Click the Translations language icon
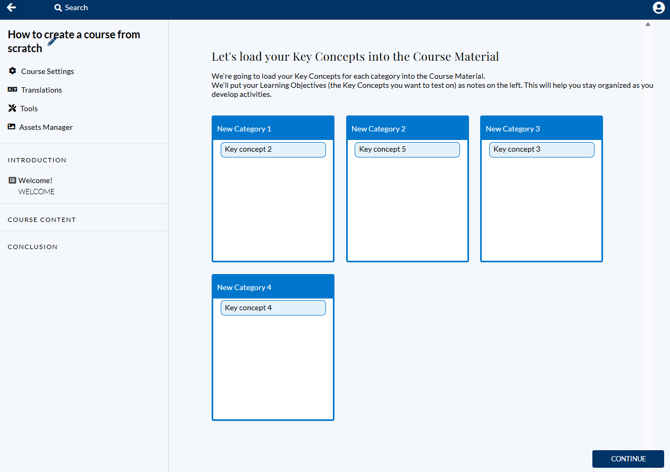Screen dimensions: 670x472 point(12,89)
